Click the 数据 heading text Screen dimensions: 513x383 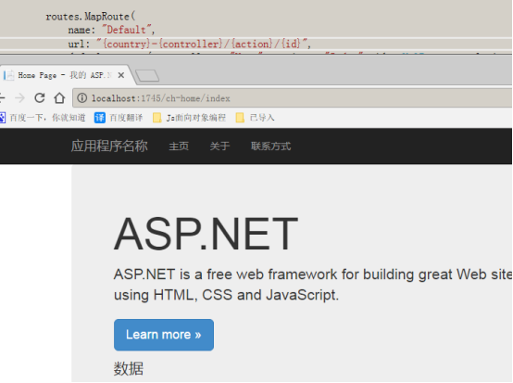pyautogui.click(x=129, y=368)
